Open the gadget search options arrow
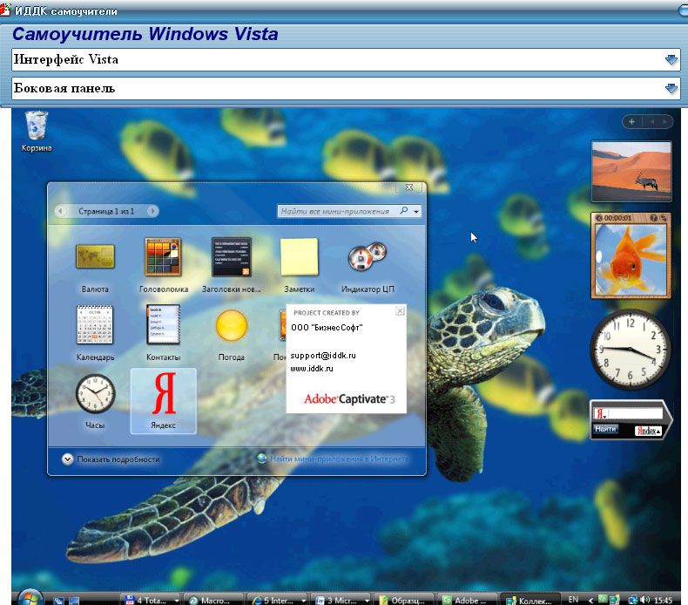This screenshot has height=605, width=688. coord(417,211)
